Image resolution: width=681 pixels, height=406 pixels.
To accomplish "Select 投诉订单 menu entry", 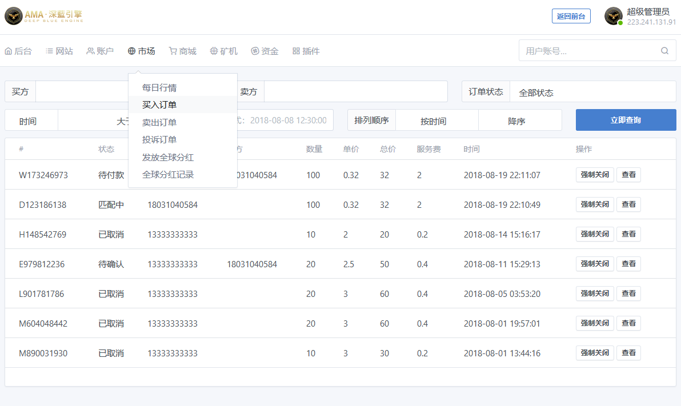I will coord(159,140).
